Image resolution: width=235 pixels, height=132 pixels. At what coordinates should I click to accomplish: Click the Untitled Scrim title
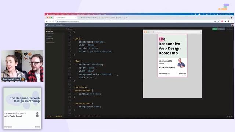pos(60,25)
